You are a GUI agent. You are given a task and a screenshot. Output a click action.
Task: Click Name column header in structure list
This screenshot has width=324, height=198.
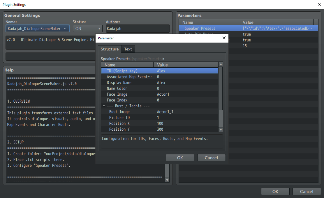click(127, 65)
